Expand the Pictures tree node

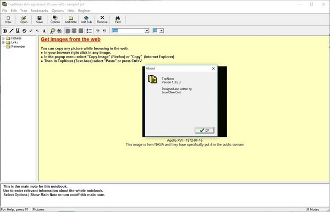(3, 38)
